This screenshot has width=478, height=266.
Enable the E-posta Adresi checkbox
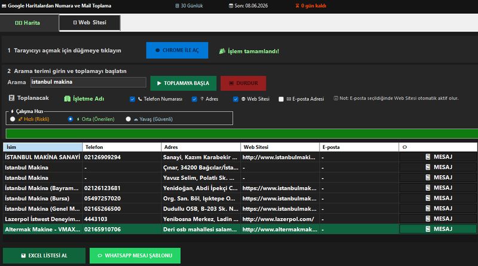click(281, 99)
